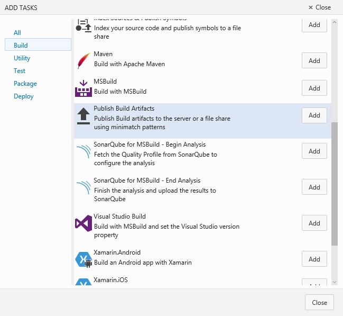
Task: Select the Xamarin.Android title
Action: click(117, 252)
